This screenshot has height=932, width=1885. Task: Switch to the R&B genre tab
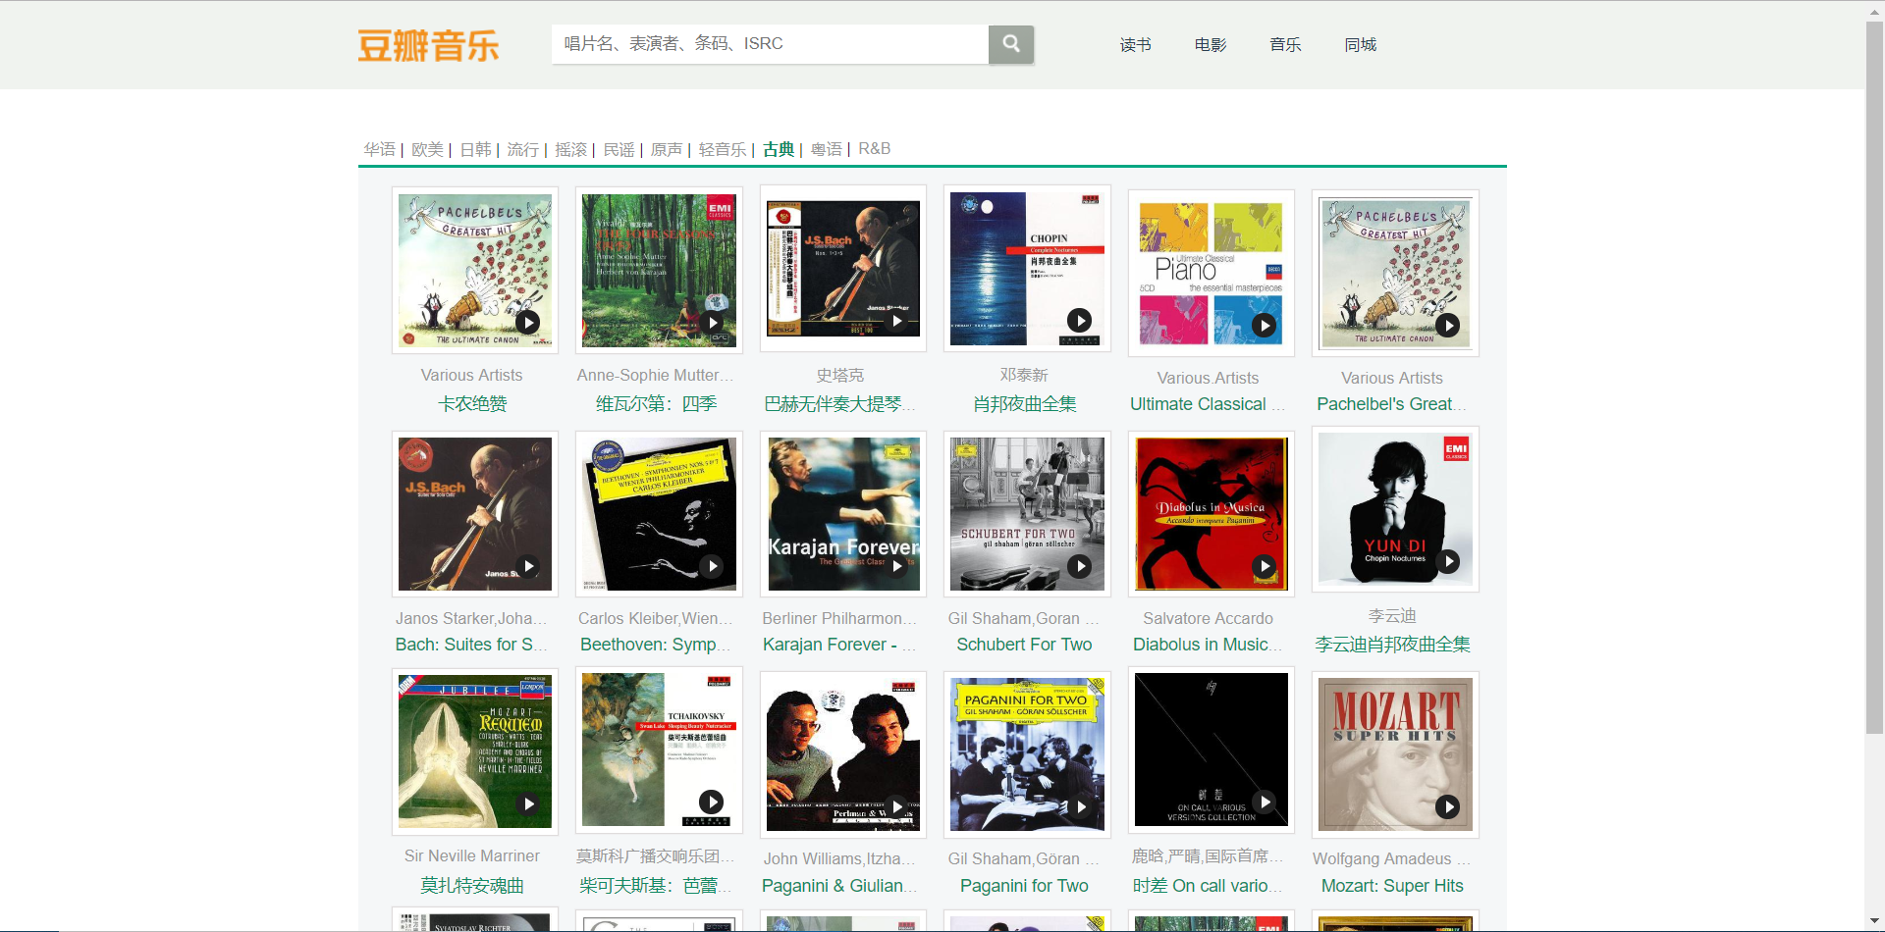coord(875,149)
